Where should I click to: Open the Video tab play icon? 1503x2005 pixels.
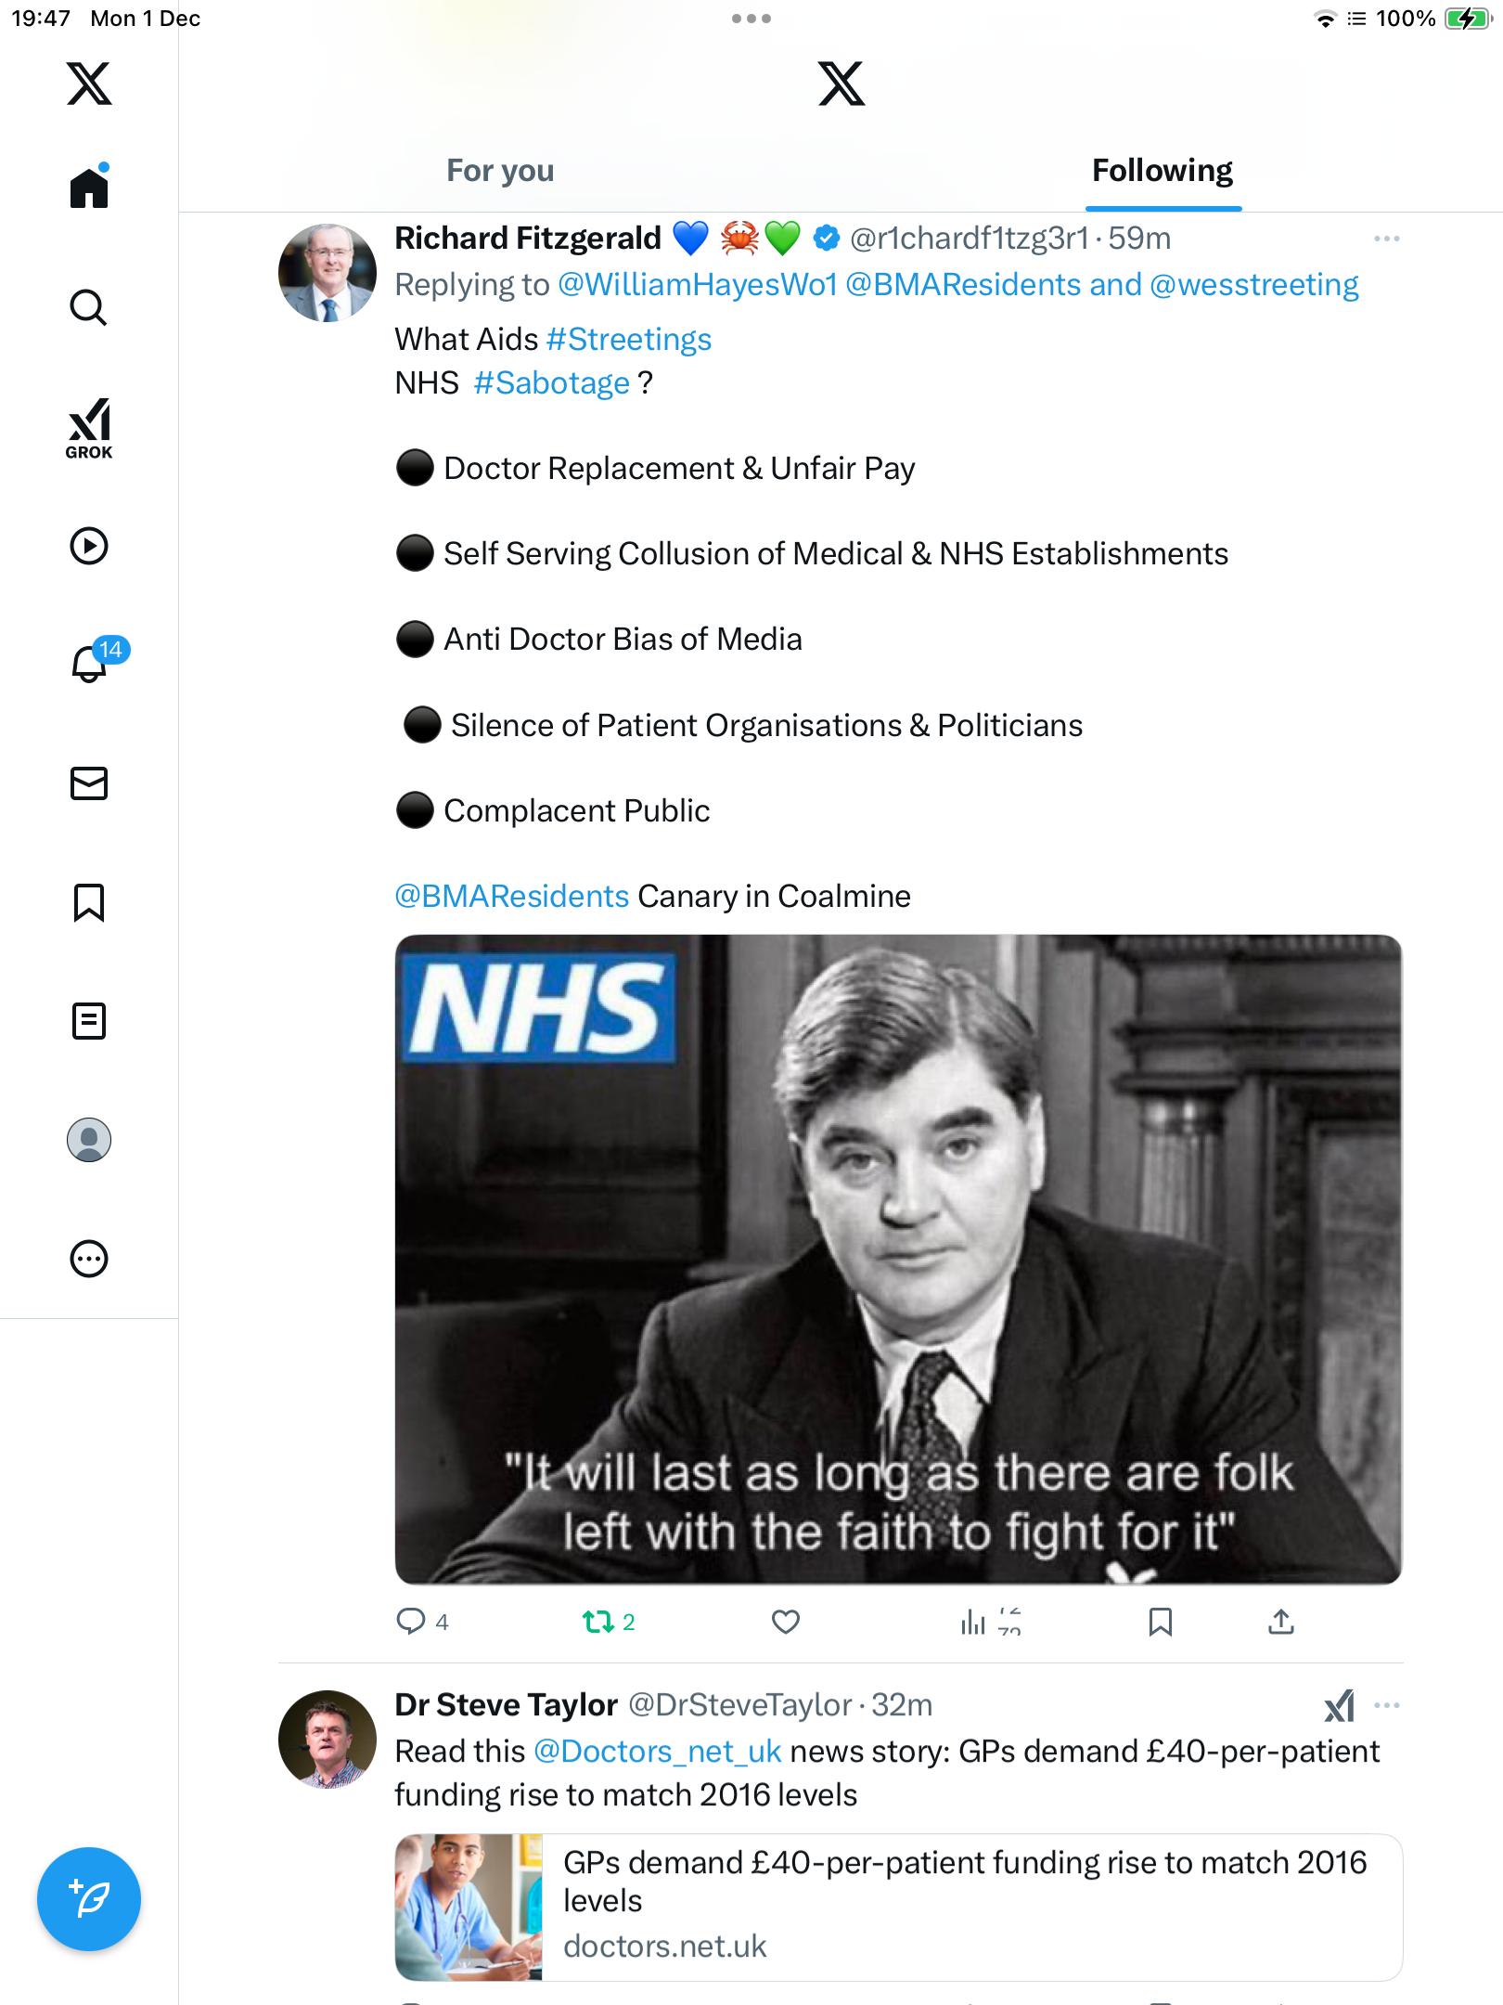click(89, 546)
